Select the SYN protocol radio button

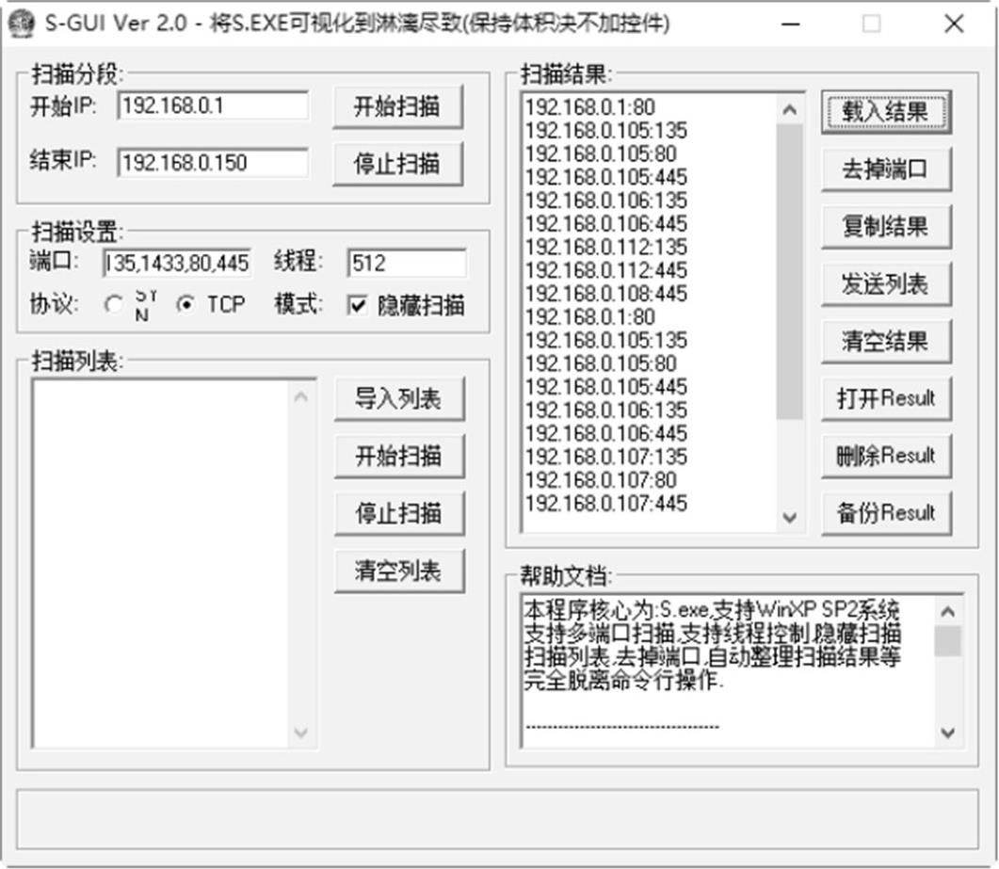click(114, 304)
